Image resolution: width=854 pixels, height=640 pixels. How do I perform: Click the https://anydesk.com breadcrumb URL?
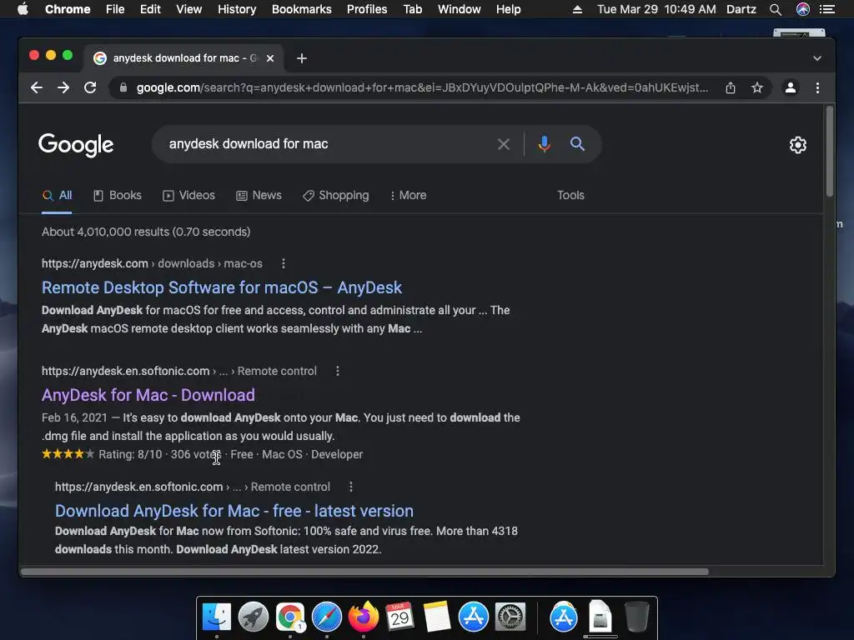coord(95,263)
